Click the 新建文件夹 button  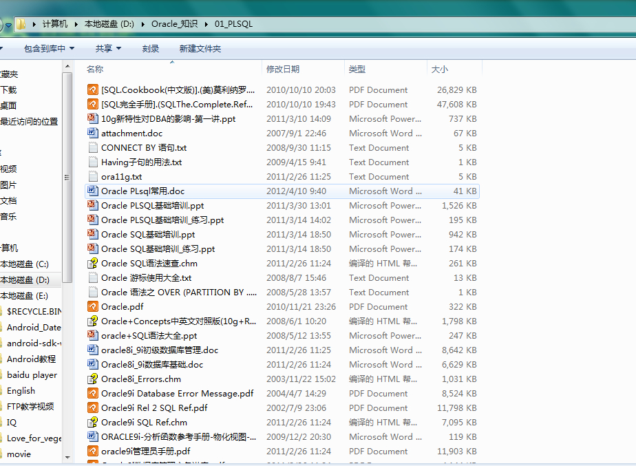(200, 49)
